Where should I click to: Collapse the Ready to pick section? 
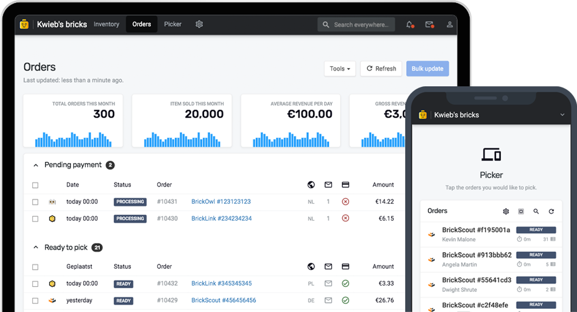tap(36, 247)
